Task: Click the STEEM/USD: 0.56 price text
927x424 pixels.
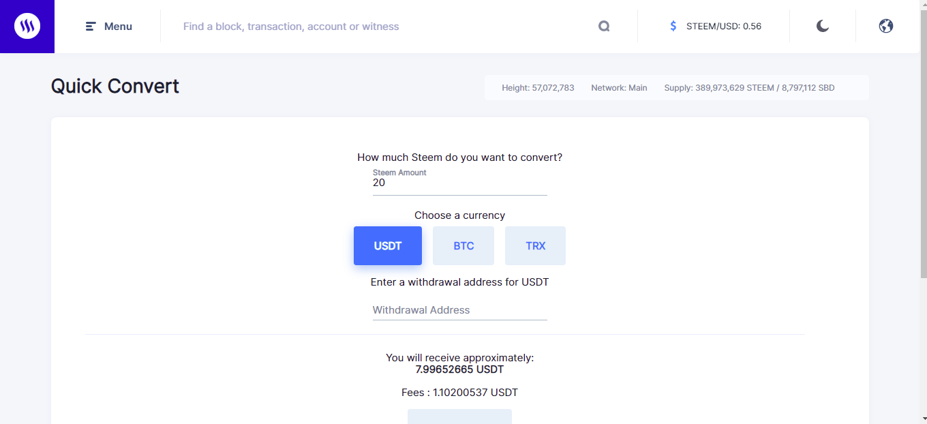Action: (724, 27)
